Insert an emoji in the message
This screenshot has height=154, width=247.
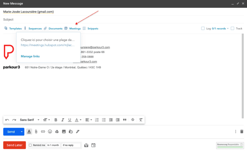pos(50,132)
